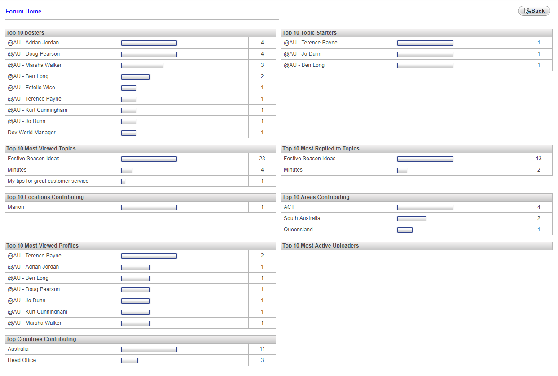This screenshot has width=558, height=376.
Task: Click the count 23 beside Festive Season Ideas
Action: click(x=262, y=159)
